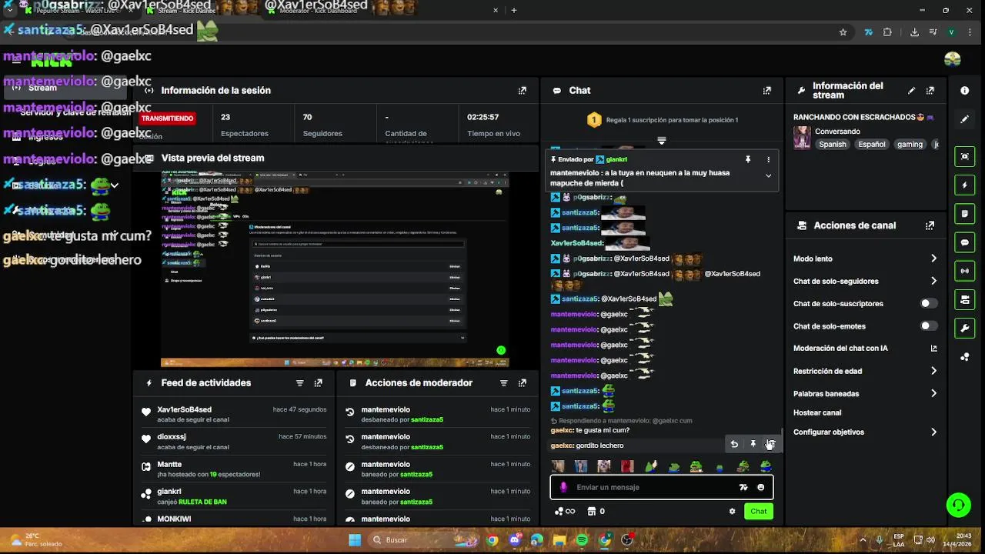Image resolution: width=985 pixels, height=554 pixels.
Task: Pop out the Información del stream panel
Action: coord(930,90)
